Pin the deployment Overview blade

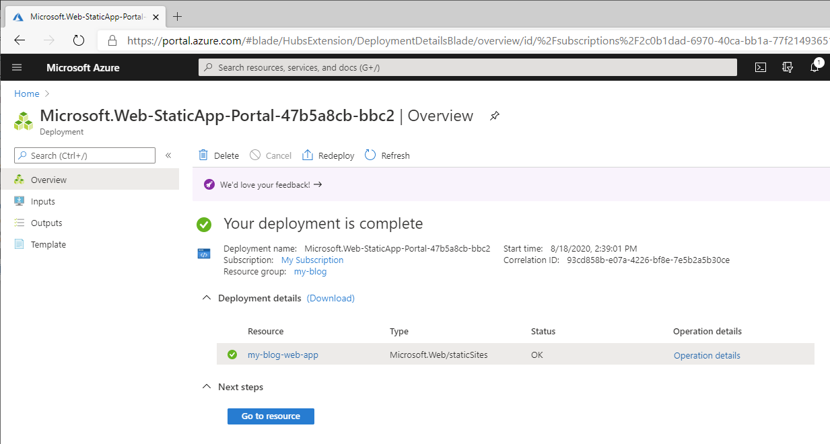(x=494, y=116)
